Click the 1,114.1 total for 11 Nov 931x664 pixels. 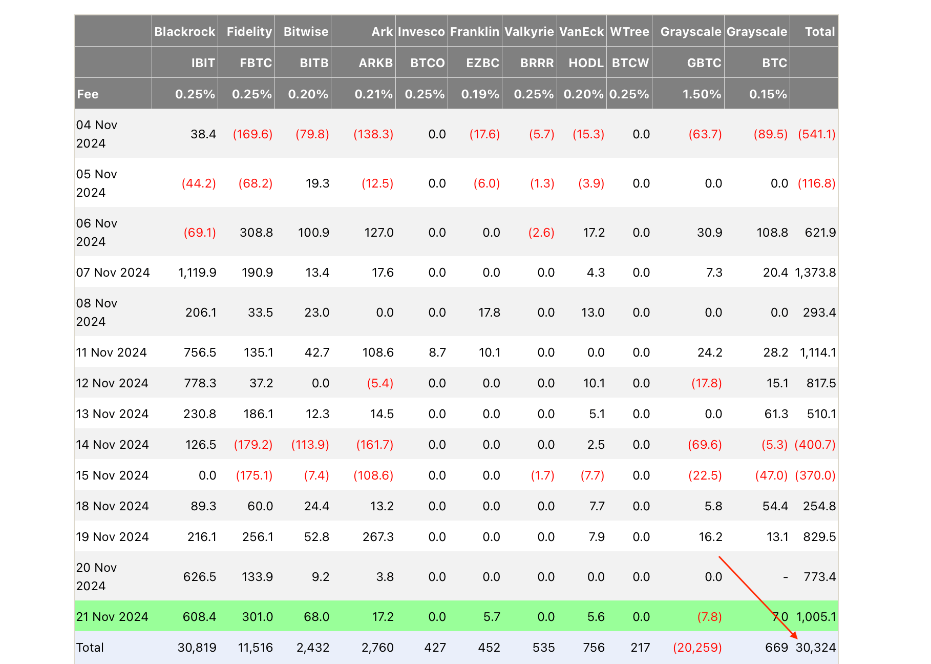pyautogui.click(x=818, y=352)
